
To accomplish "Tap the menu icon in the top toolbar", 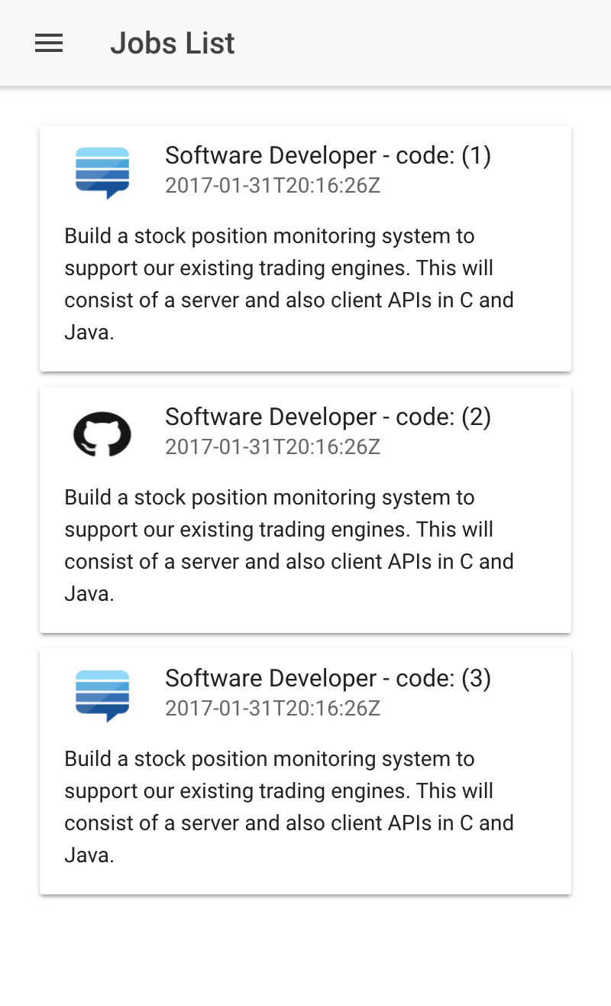I will pyautogui.click(x=48, y=43).
